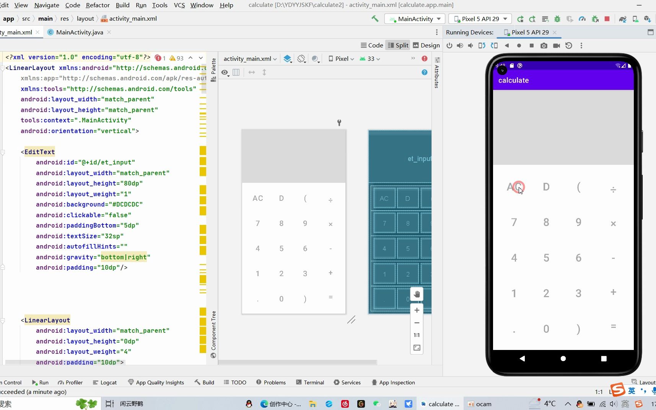The width and height of the screenshot is (656, 410).
Task: Open the theme selector in the design toolbar
Action: point(315,59)
